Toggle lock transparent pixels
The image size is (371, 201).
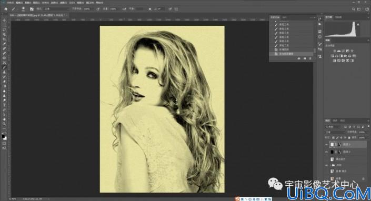pos(334,137)
